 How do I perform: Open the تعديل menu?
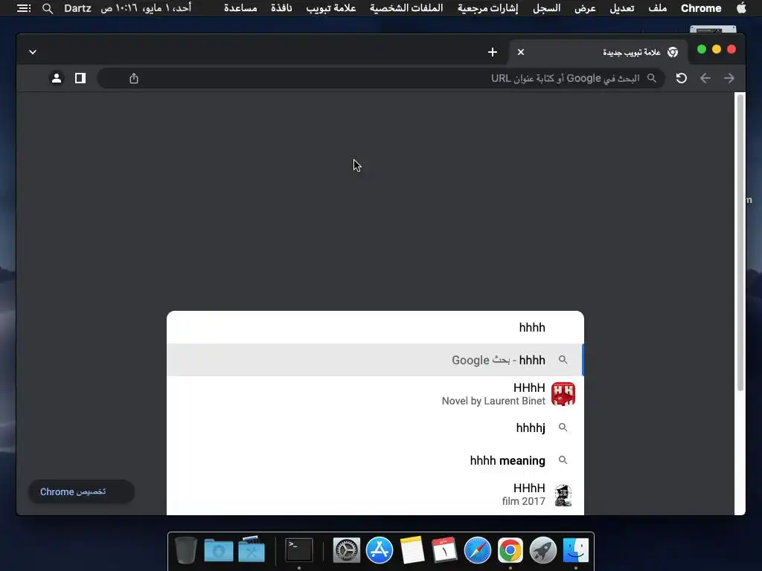point(622,8)
